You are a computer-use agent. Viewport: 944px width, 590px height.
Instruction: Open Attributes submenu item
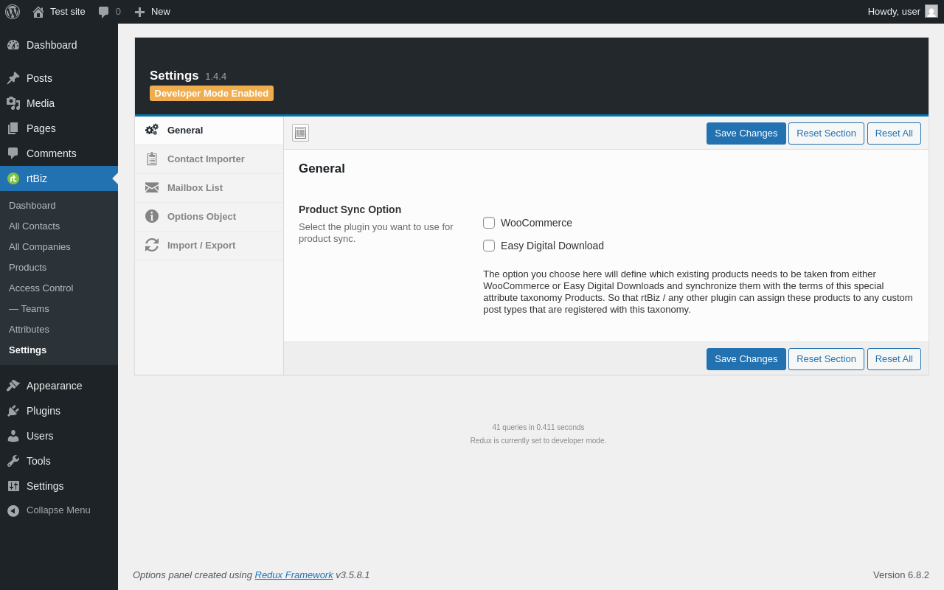[59, 329]
